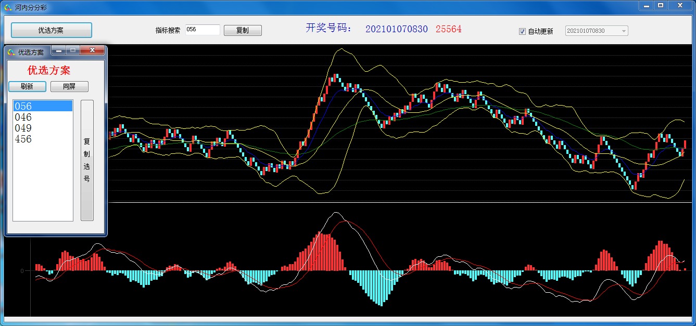Select the 056 entry in scheme list

[43, 106]
